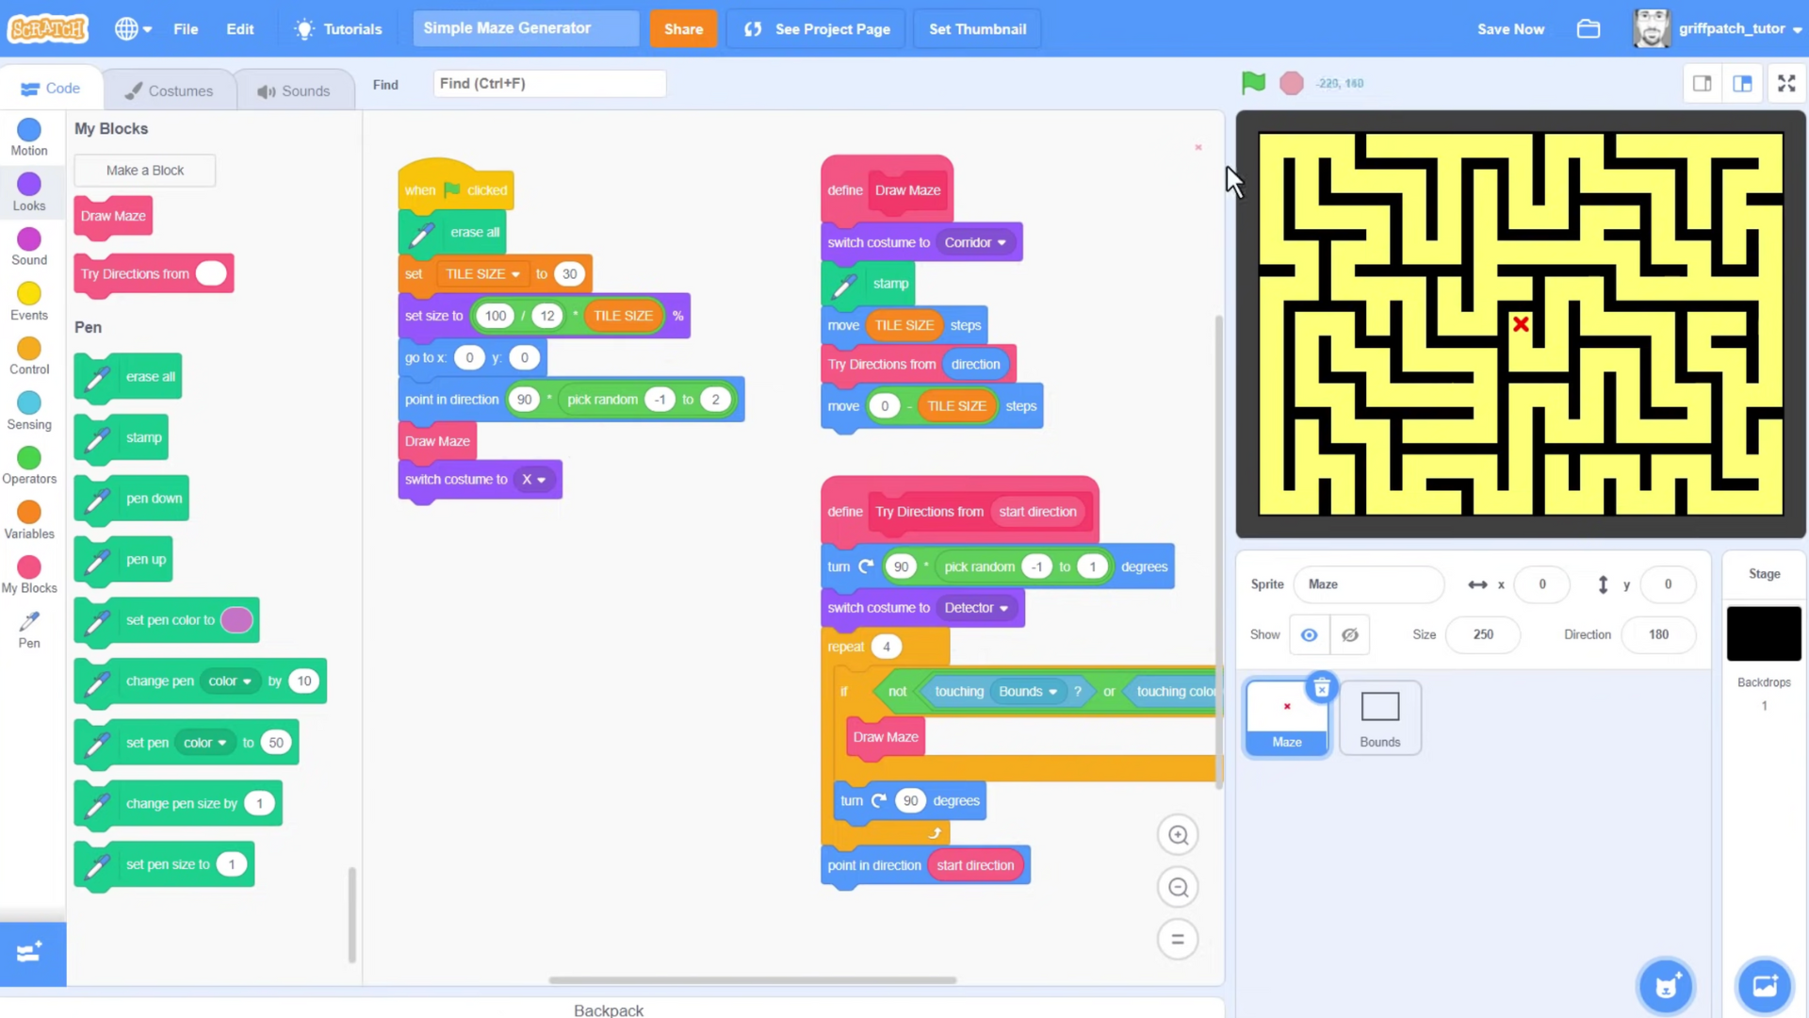Screen dimensions: 1809x1018
Task: Toggle the Try Directions from switch
Action: pyautogui.click(x=210, y=273)
